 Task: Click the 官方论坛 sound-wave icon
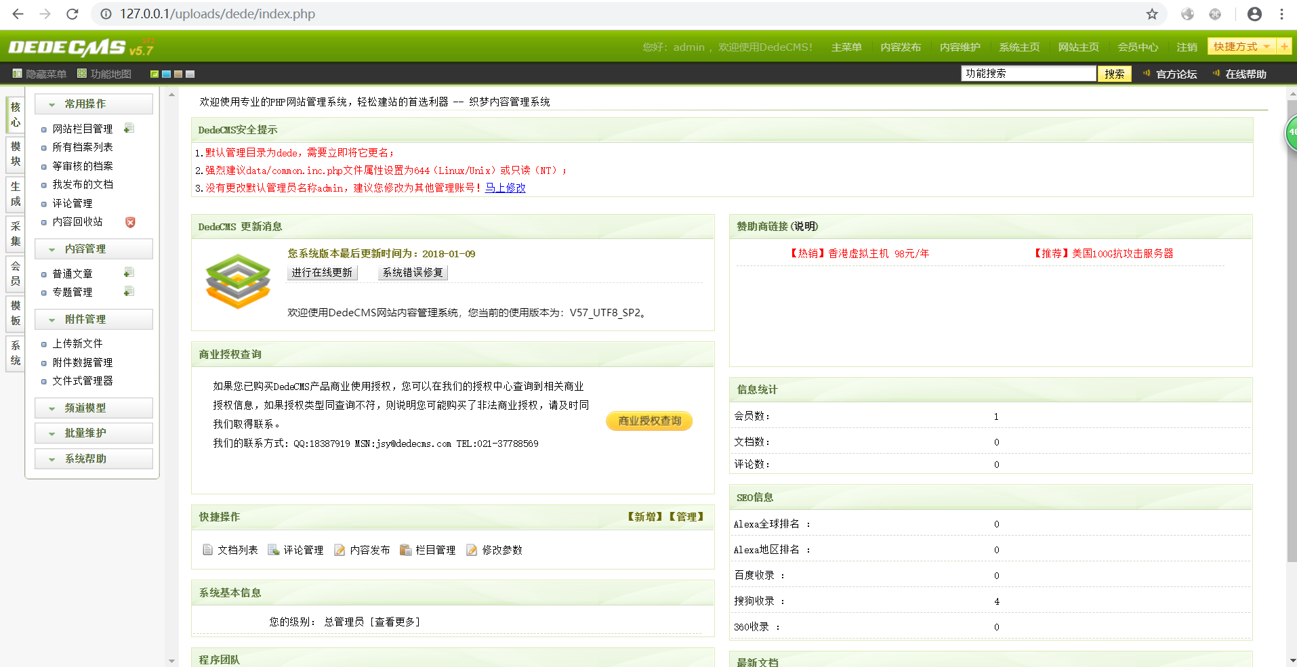(1147, 73)
